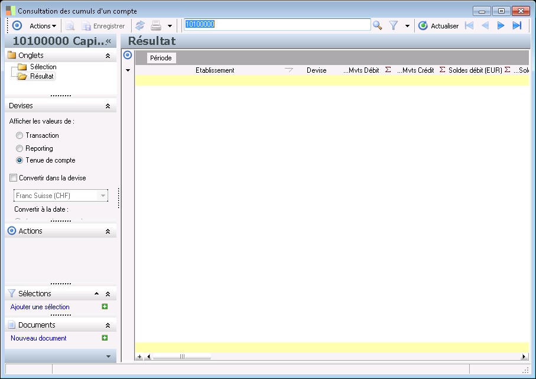Click the account number input field

click(x=277, y=24)
